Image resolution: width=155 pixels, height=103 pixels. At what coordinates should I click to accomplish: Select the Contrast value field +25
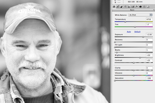149,61
